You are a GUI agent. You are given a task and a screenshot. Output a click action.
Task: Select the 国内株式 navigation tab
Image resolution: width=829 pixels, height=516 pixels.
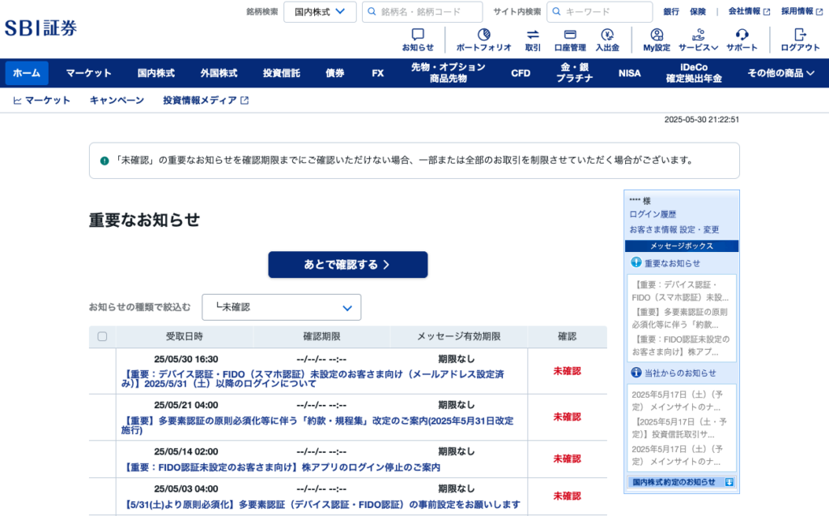(156, 73)
